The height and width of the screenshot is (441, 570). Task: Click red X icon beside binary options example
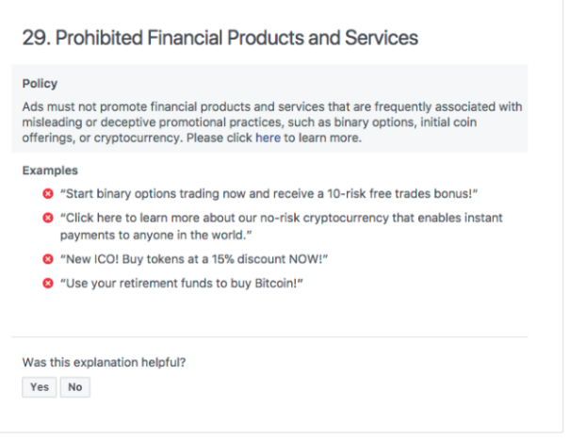(x=48, y=194)
